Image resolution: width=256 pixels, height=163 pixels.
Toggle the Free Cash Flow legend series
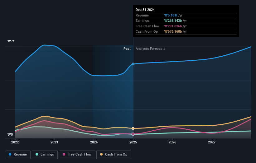[77, 155]
